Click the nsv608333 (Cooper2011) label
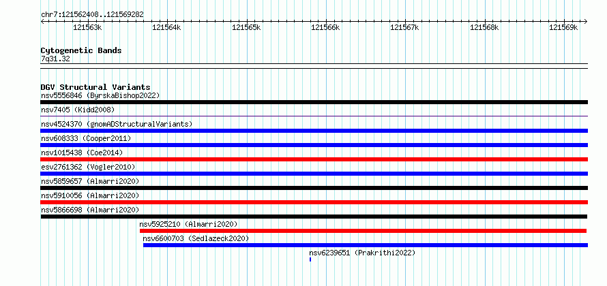607x286 pixels. [86, 138]
